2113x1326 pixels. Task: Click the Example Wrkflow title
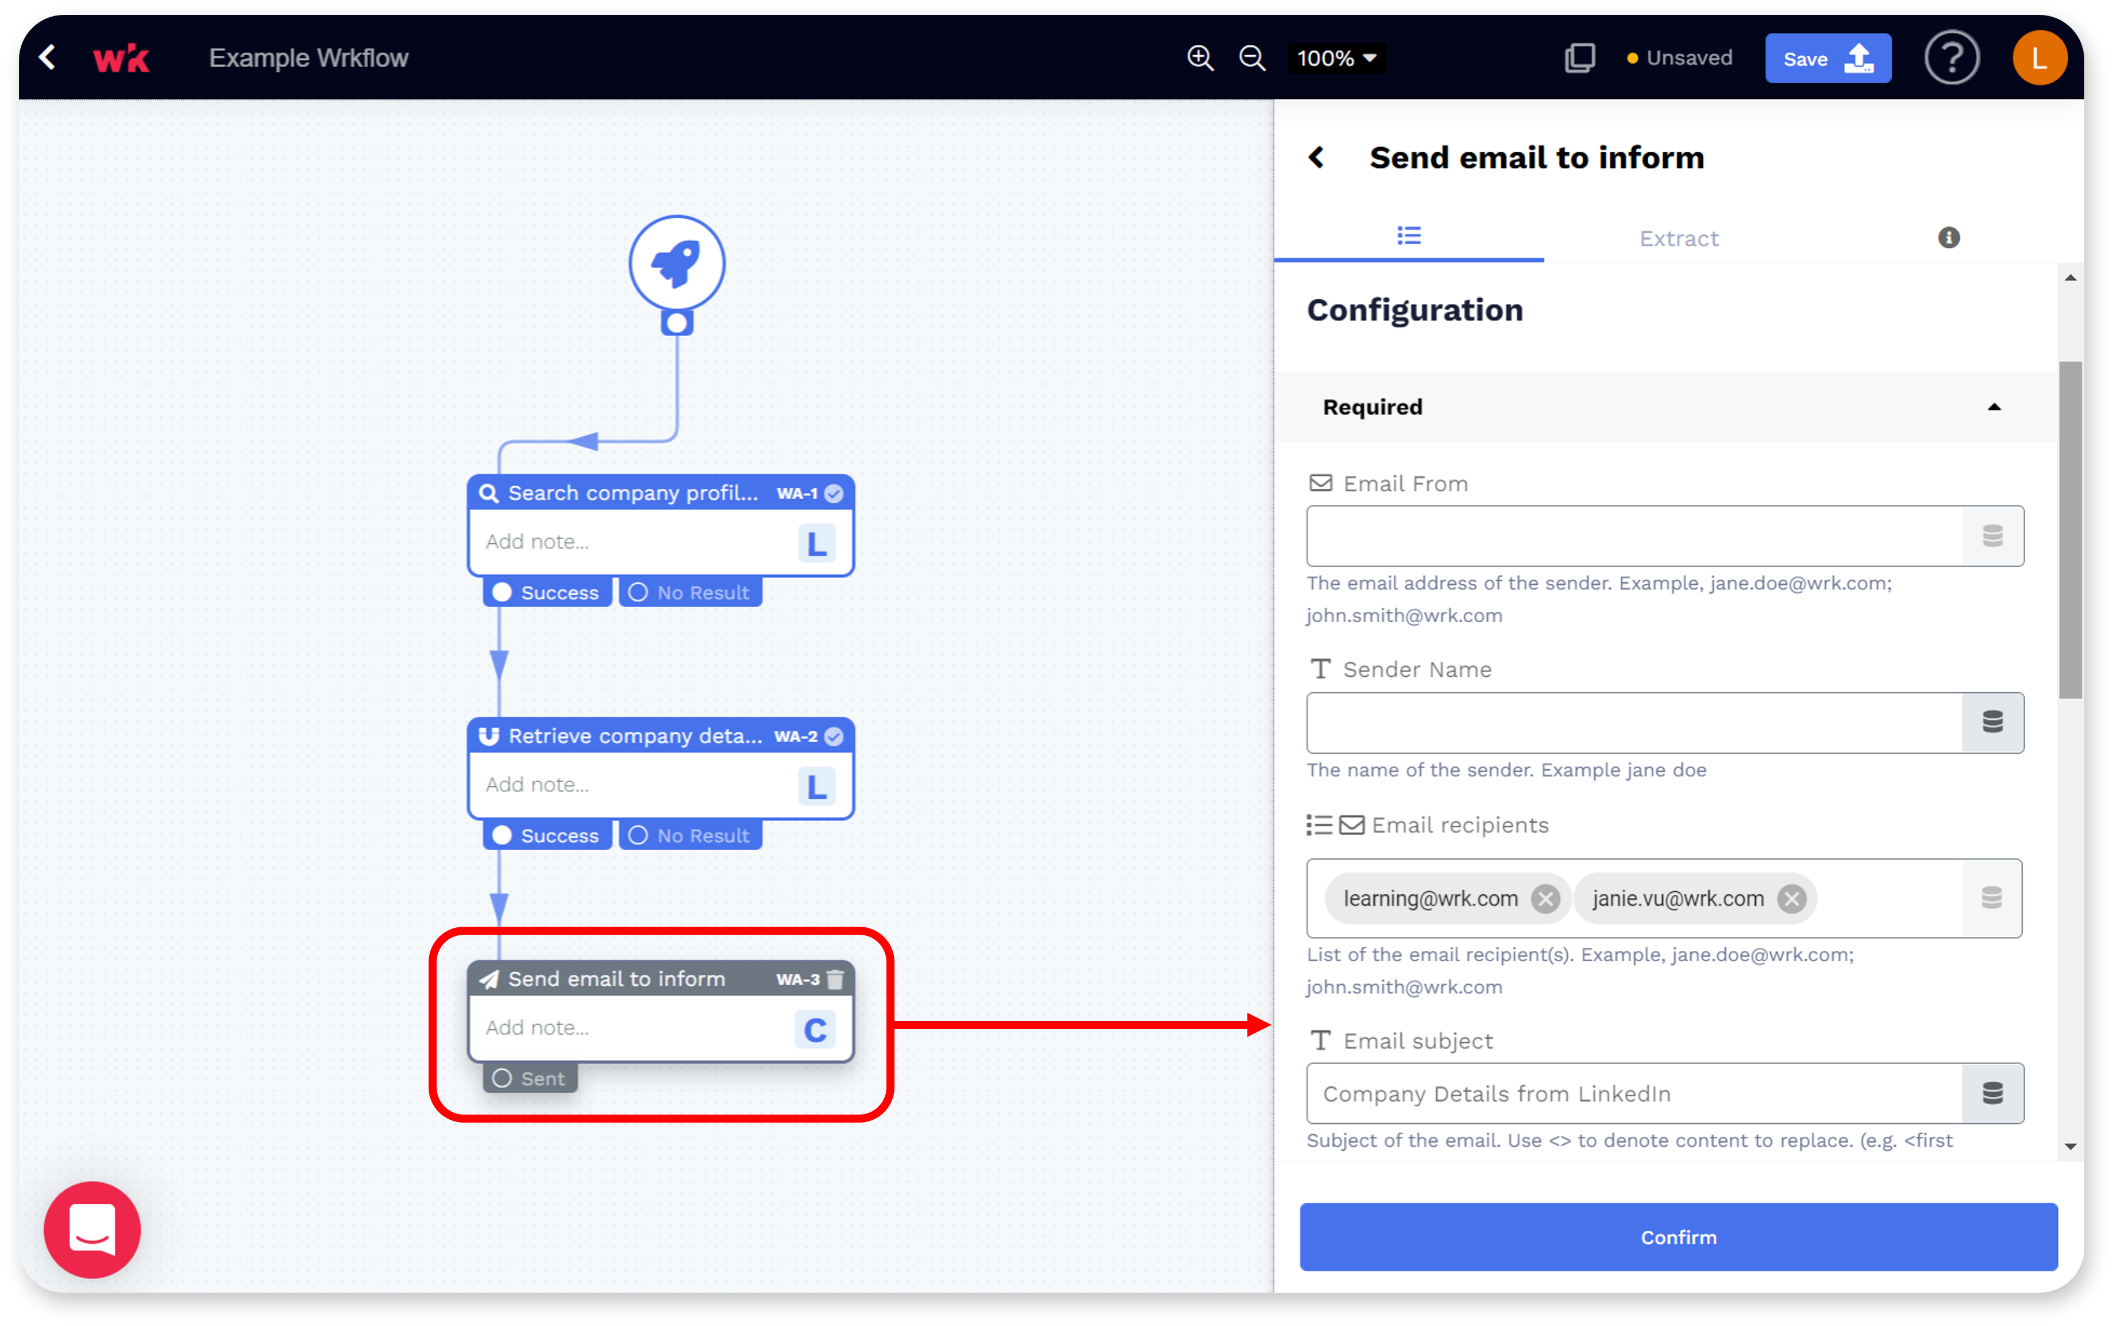[309, 58]
